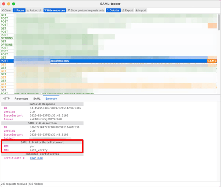Download Certificate 0
This screenshot has width=221, height=187.
[36, 158]
